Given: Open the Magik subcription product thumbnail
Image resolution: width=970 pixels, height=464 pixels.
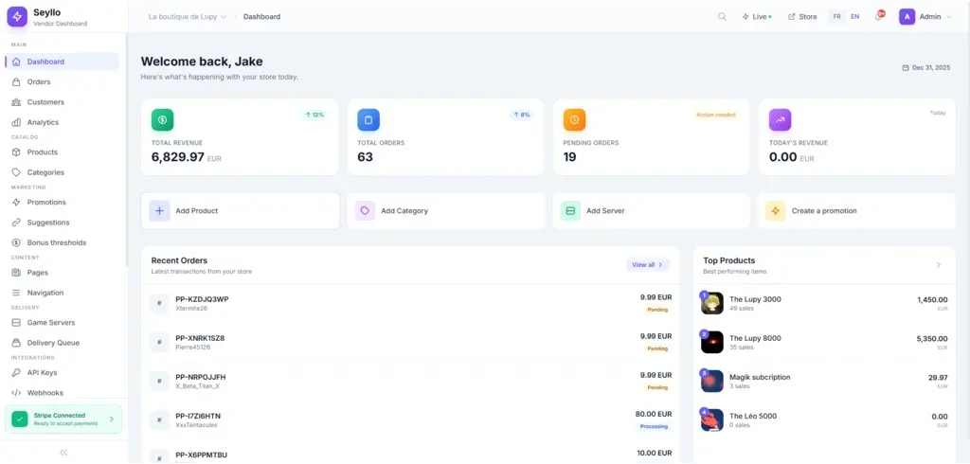Looking at the screenshot, I should pyautogui.click(x=712, y=381).
